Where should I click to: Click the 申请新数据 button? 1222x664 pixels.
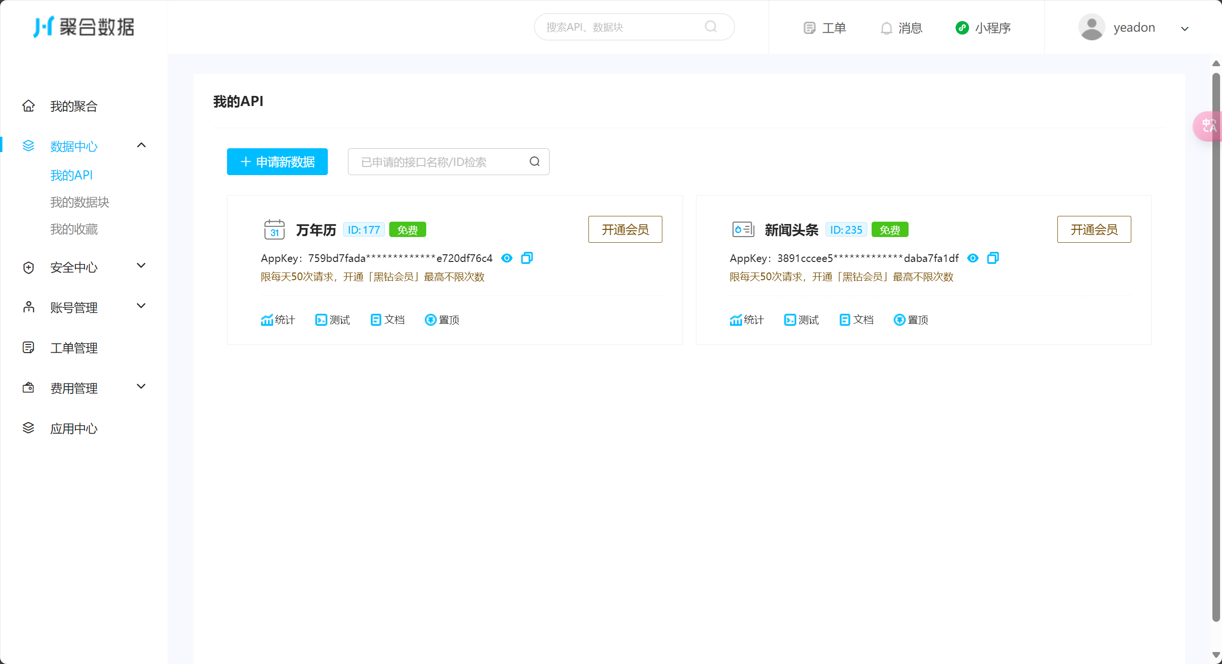click(277, 162)
